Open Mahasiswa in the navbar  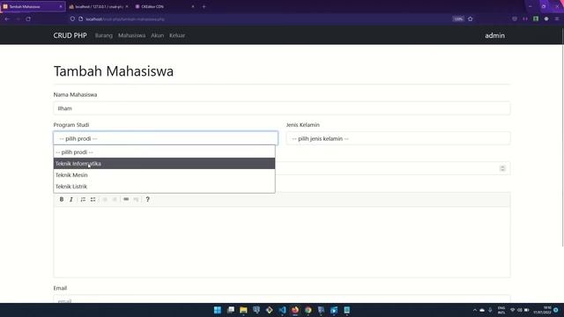tap(131, 35)
